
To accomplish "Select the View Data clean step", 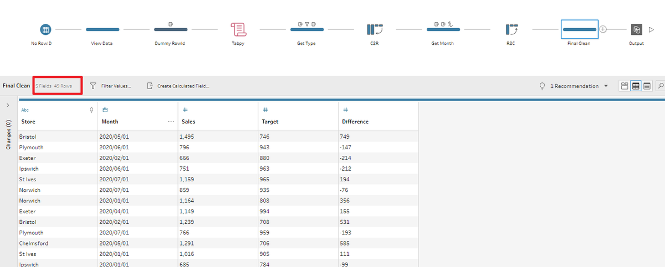I will (x=103, y=29).
